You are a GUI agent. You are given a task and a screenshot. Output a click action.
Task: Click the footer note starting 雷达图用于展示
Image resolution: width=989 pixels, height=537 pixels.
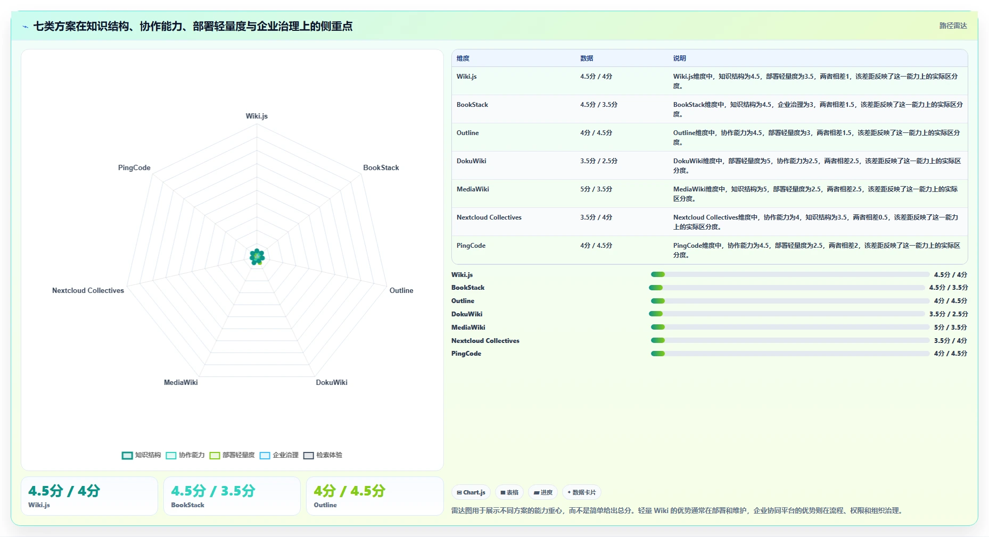point(678,510)
